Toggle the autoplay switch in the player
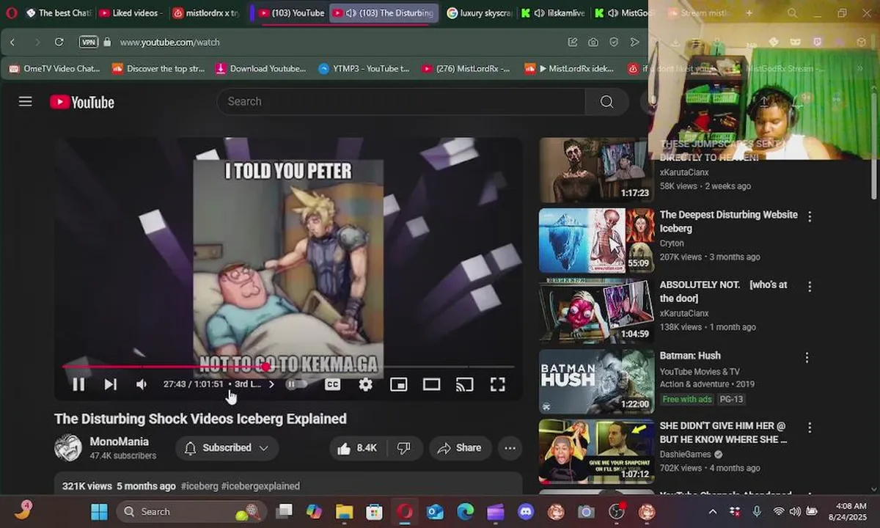 [x=296, y=384]
